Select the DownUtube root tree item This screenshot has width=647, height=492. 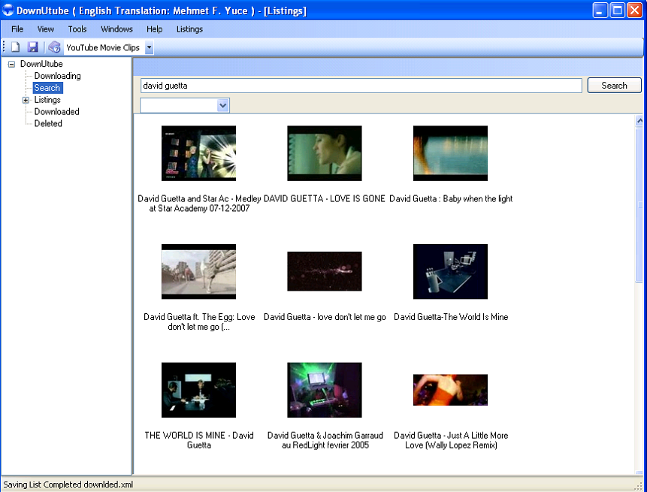click(x=41, y=64)
